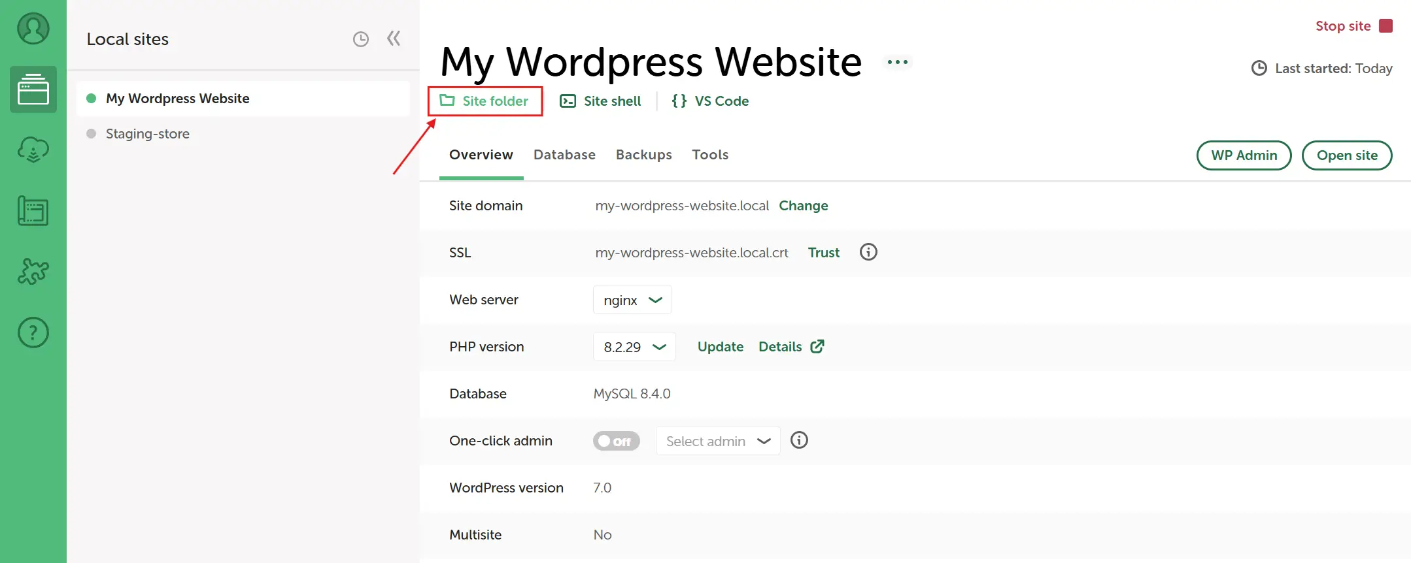Open the user account avatar icon
The image size is (1411, 563).
(33, 29)
